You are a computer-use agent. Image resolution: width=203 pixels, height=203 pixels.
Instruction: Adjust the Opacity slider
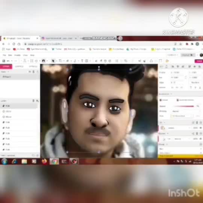point(184,106)
